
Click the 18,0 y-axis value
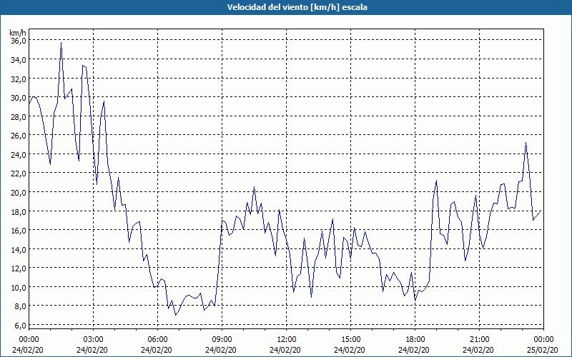(x=19, y=211)
